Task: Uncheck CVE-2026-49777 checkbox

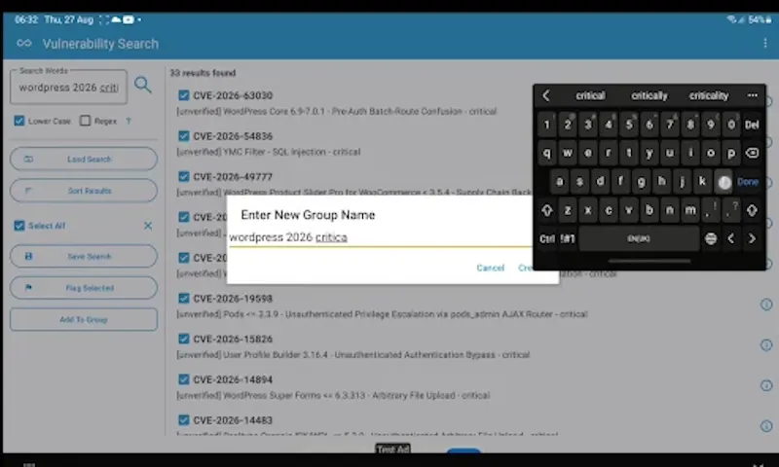Action: (184, 177)
